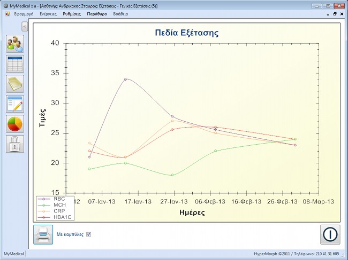Click the padlock icon in sidebar
This screenshot has height=260, width=348.
point(15,144)
